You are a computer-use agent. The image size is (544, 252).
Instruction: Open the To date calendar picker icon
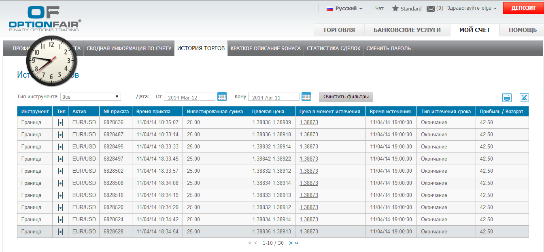306,97
